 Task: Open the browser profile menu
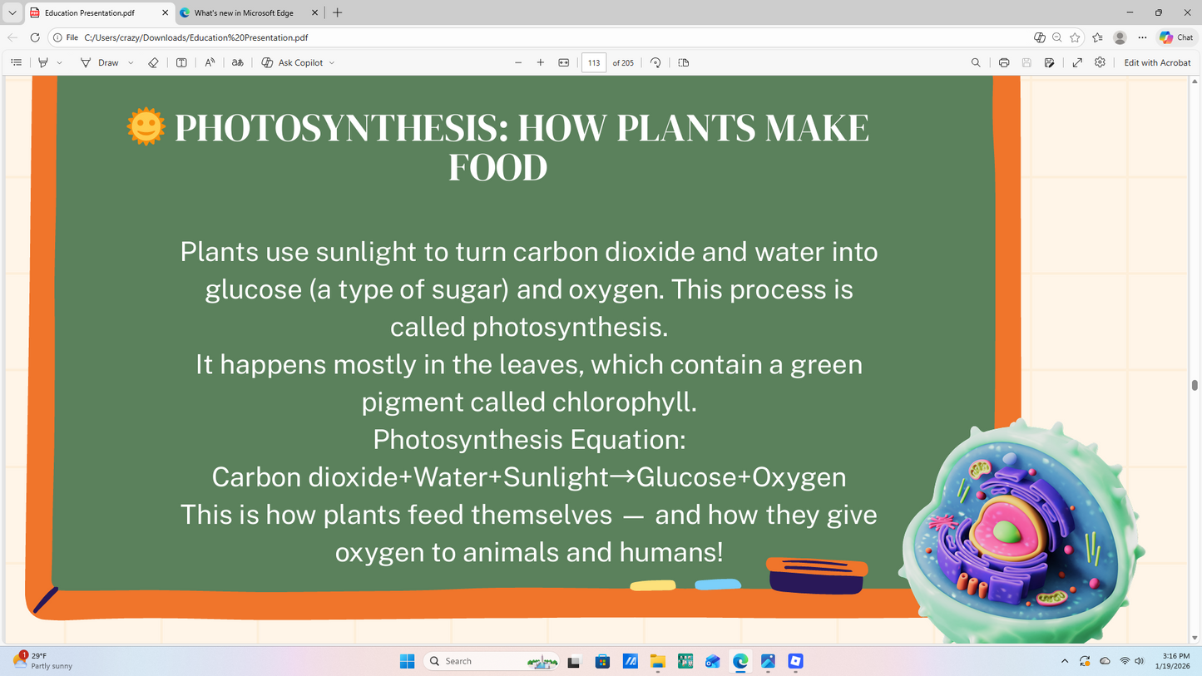(1120, 37)
